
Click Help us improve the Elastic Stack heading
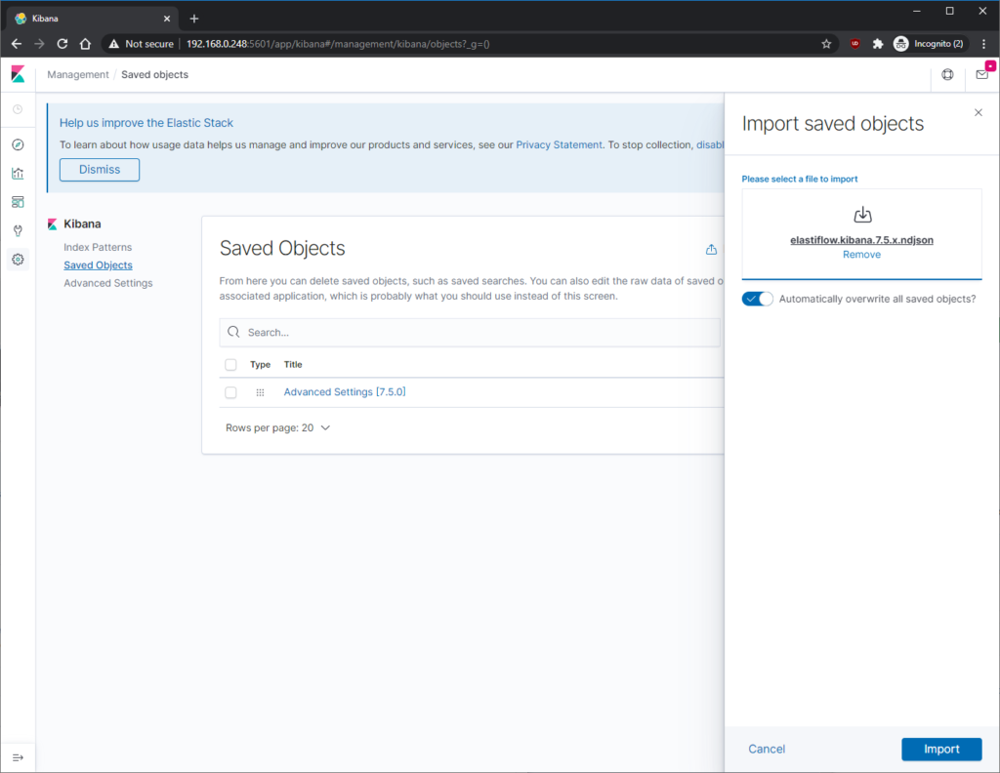[x=146, y=123]
